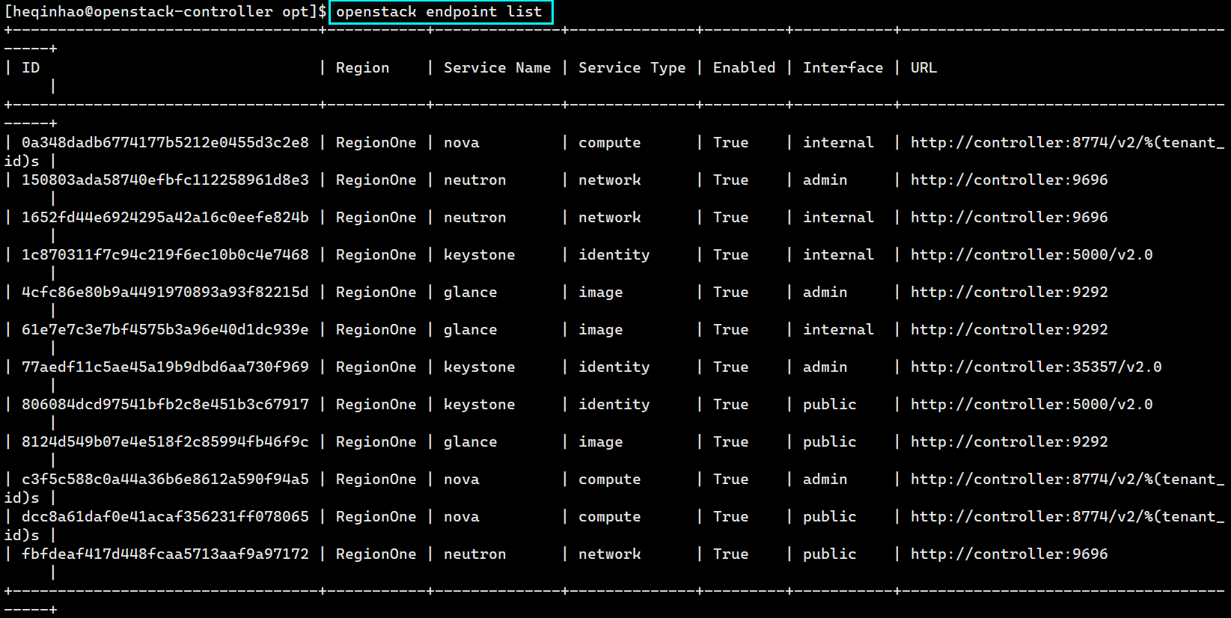1231x618 pixels.
Task: Click URL http://controller:5000/v2.0 in 1c870311 row
Action: pyautogui.click(x=1031, y=255)
